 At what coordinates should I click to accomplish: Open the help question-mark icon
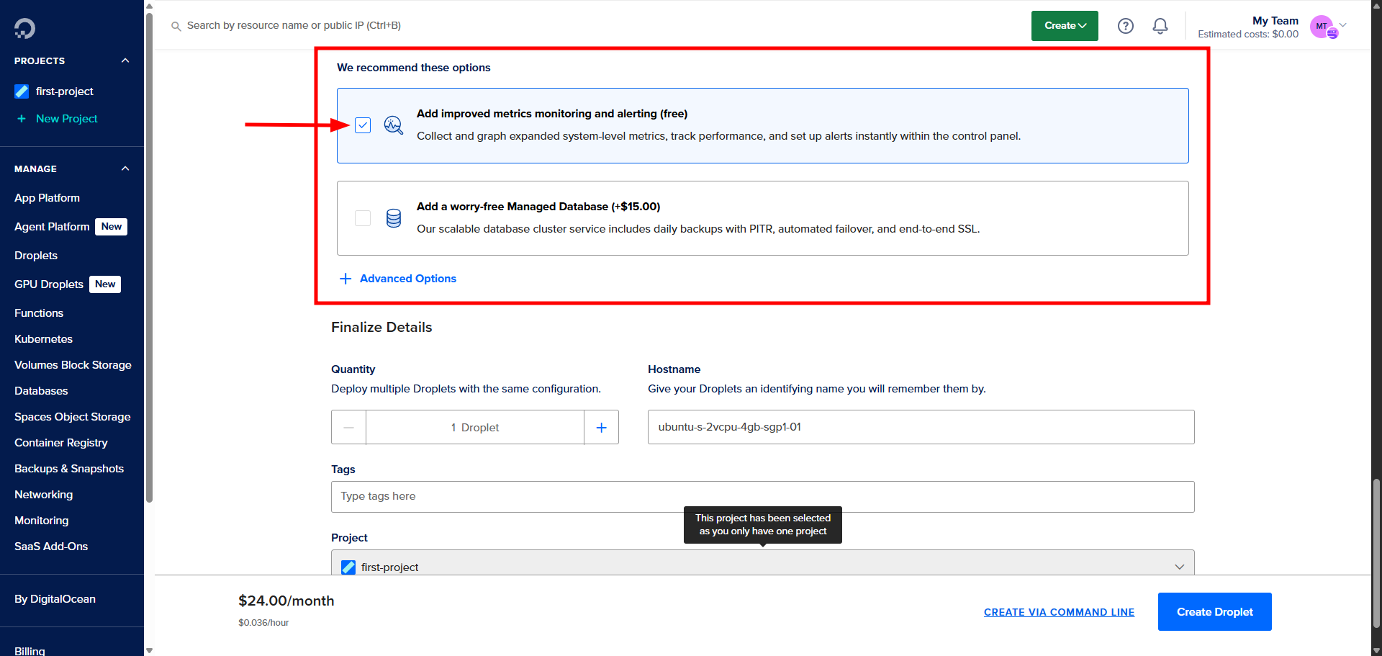tap(1125, 25)
